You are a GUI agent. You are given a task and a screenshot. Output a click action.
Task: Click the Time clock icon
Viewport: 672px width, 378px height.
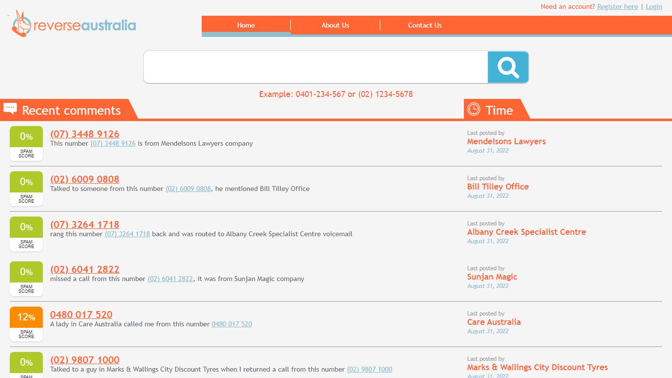474,109
